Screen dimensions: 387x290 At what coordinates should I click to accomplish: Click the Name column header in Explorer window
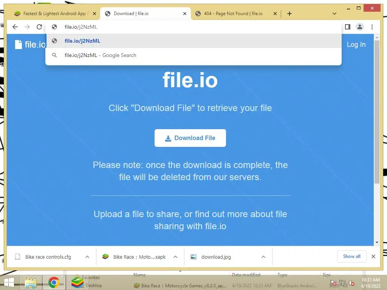pyautogui.click(x=140, y=275)
